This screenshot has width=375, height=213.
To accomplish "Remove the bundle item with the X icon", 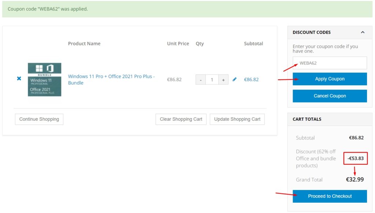I will coord(19,78).
